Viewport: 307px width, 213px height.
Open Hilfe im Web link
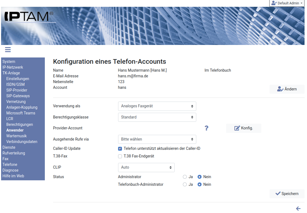click(x=13, y=176)
